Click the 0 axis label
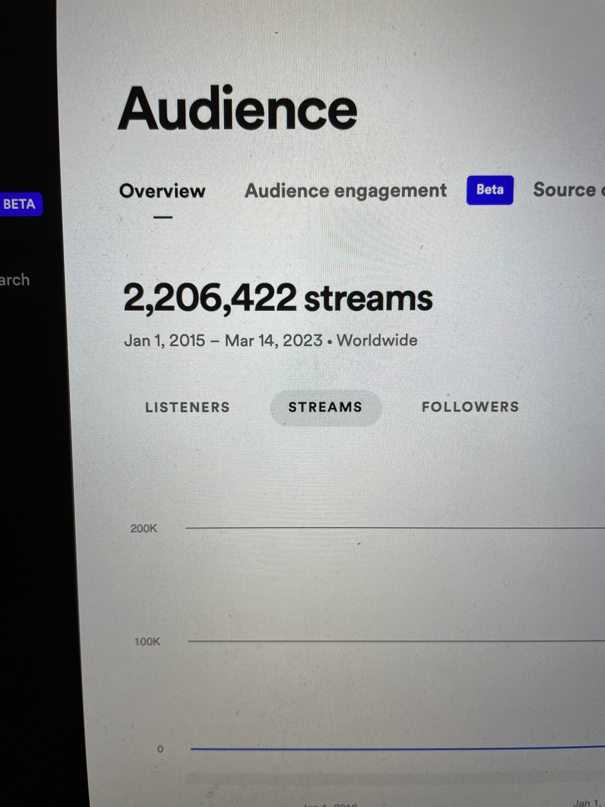The image size is (605, 807). 160,749
